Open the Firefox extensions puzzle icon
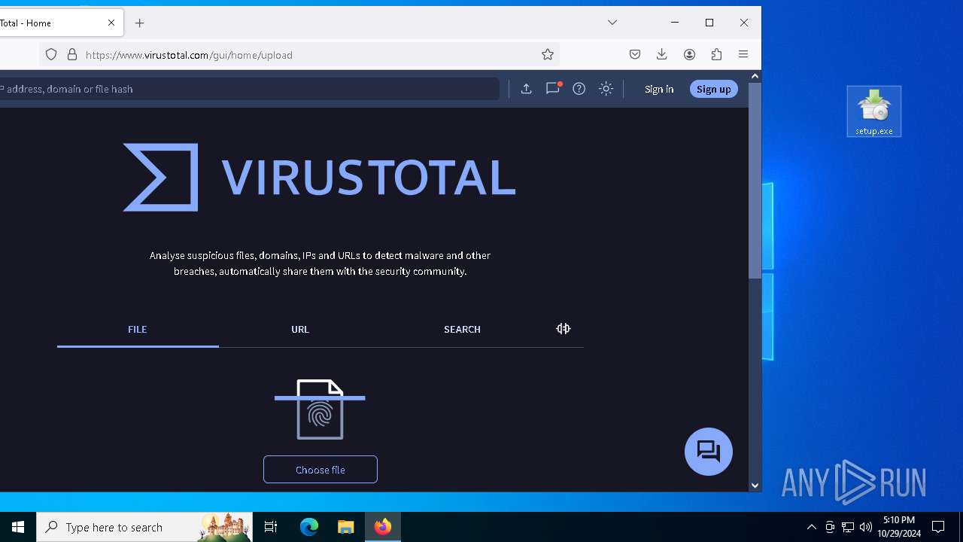The height and width of the screenshot is (542, 963). pyautogui.click(x=716, y=54)
